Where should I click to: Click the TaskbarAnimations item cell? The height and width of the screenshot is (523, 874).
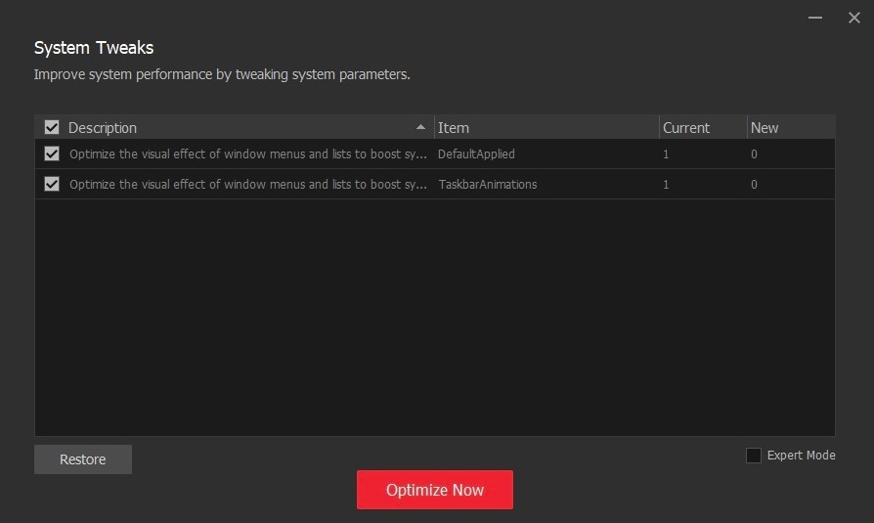click(x=487, y=185)
